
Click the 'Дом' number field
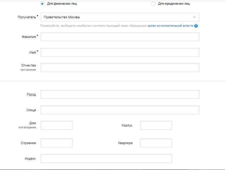57,125
